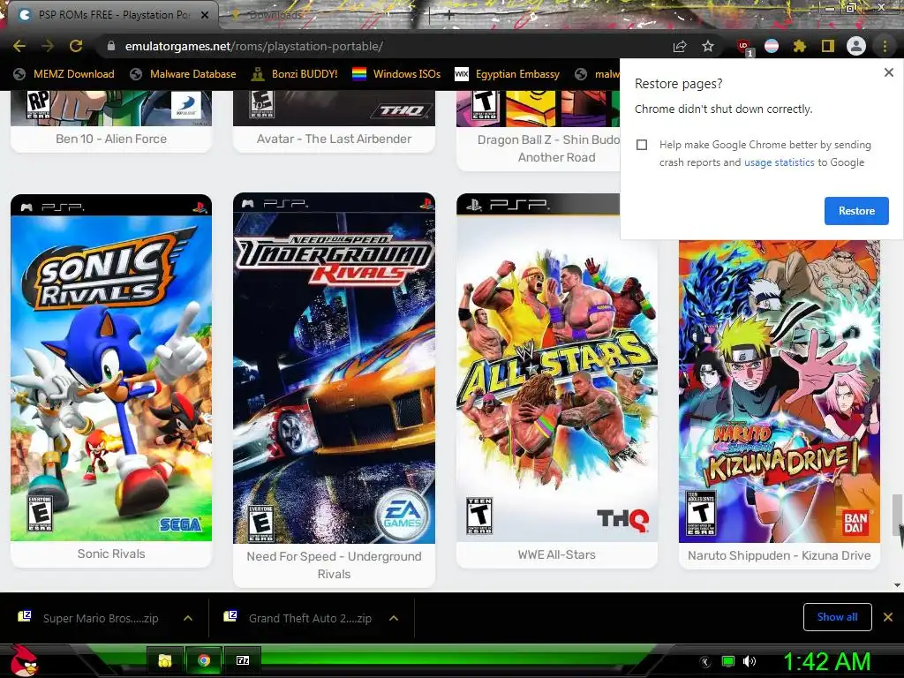Image resolution: width=904 pixels, height=678 pixels.
Task: Open the Bonzi BUDDY! bookmark
Action: coord(294,74)
